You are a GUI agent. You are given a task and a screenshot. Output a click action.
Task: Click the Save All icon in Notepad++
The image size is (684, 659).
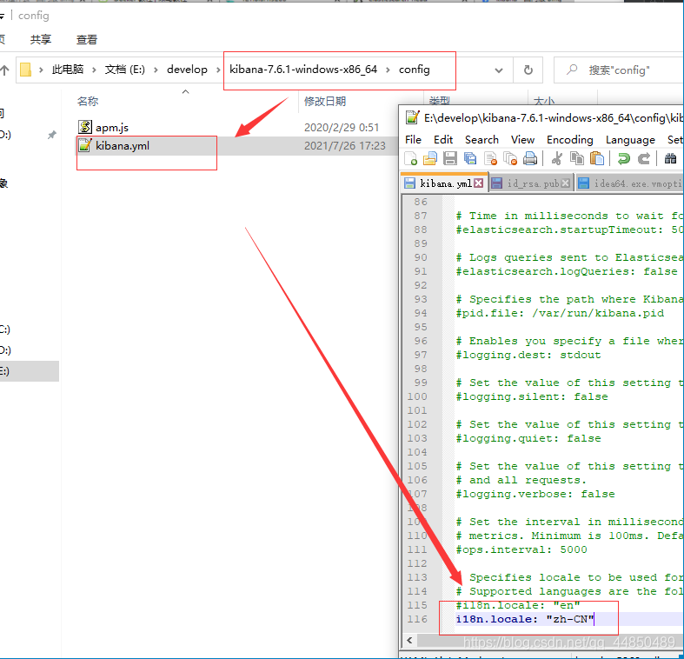[470, 158]
